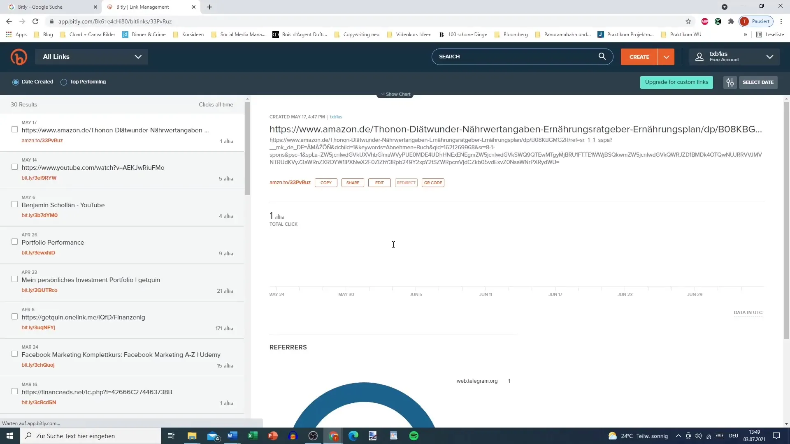The width and height of the screenshot is (790, 444).
Task: Open the Adblock Plus extension icon
Action: coord(705,21)
